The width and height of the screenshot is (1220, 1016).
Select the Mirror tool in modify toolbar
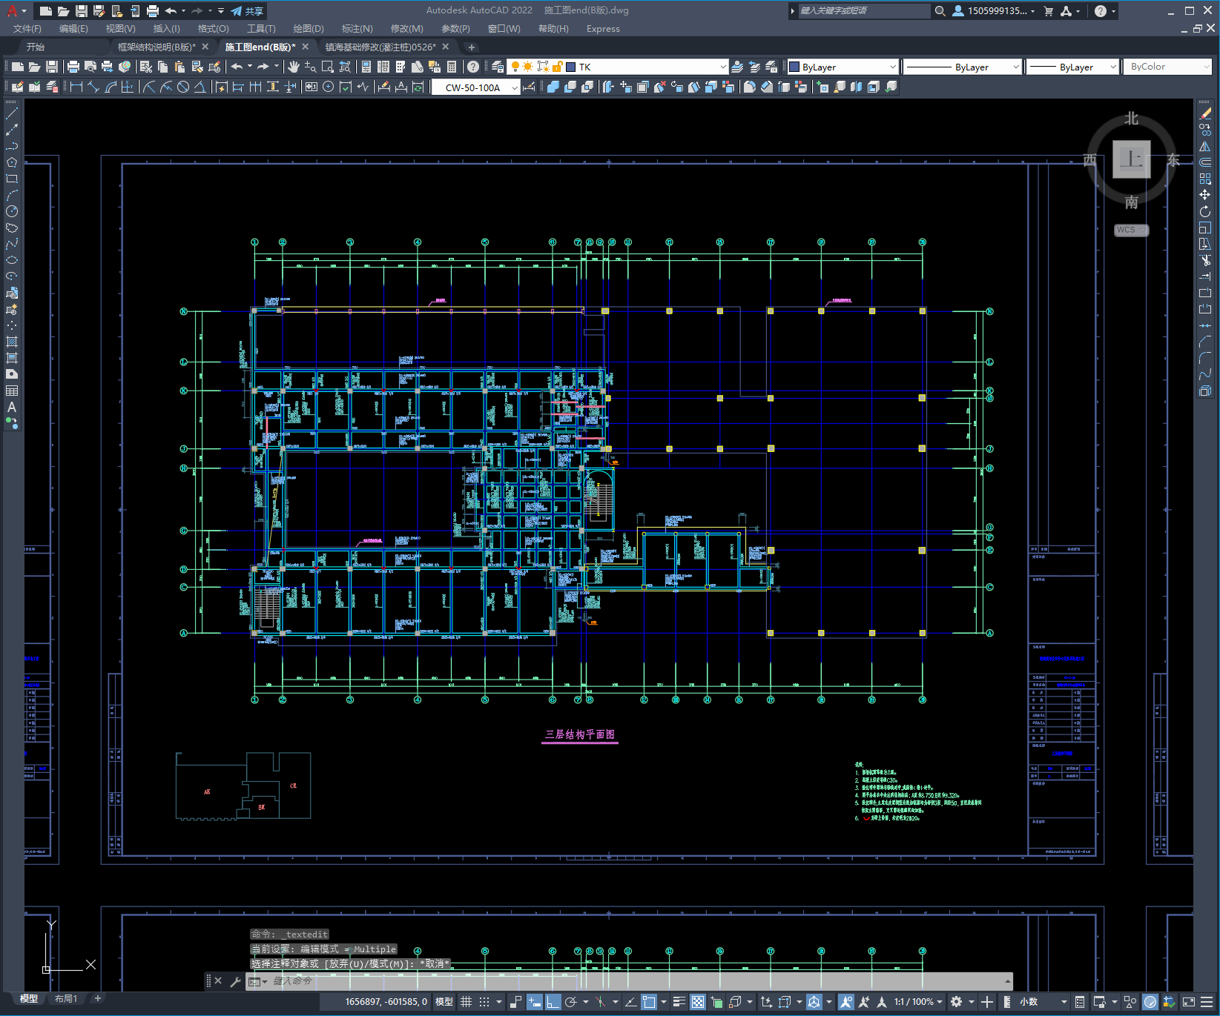pyautogui.click(x=1205, y=146)
